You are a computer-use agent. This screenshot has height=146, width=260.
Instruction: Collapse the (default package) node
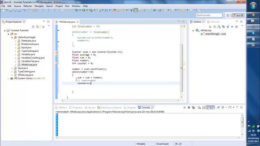[x=12, y=37]
